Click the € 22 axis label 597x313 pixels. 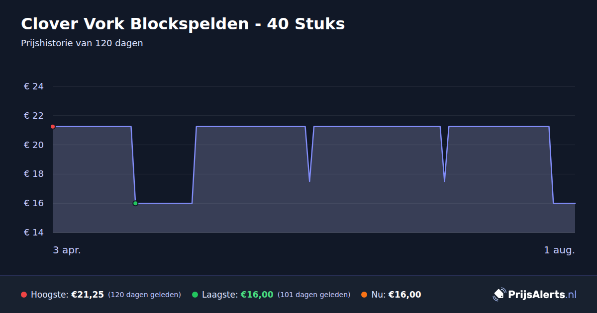[x=34, y=116]
